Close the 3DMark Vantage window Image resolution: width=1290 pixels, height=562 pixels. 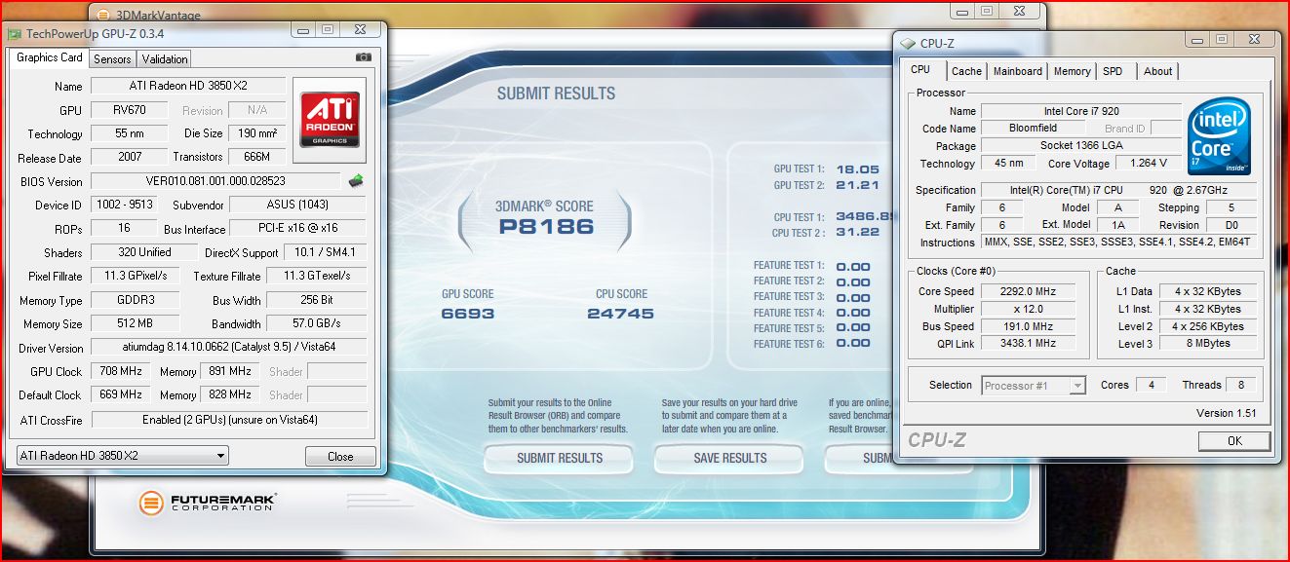pyautogui.click(x=1020, y=10)
